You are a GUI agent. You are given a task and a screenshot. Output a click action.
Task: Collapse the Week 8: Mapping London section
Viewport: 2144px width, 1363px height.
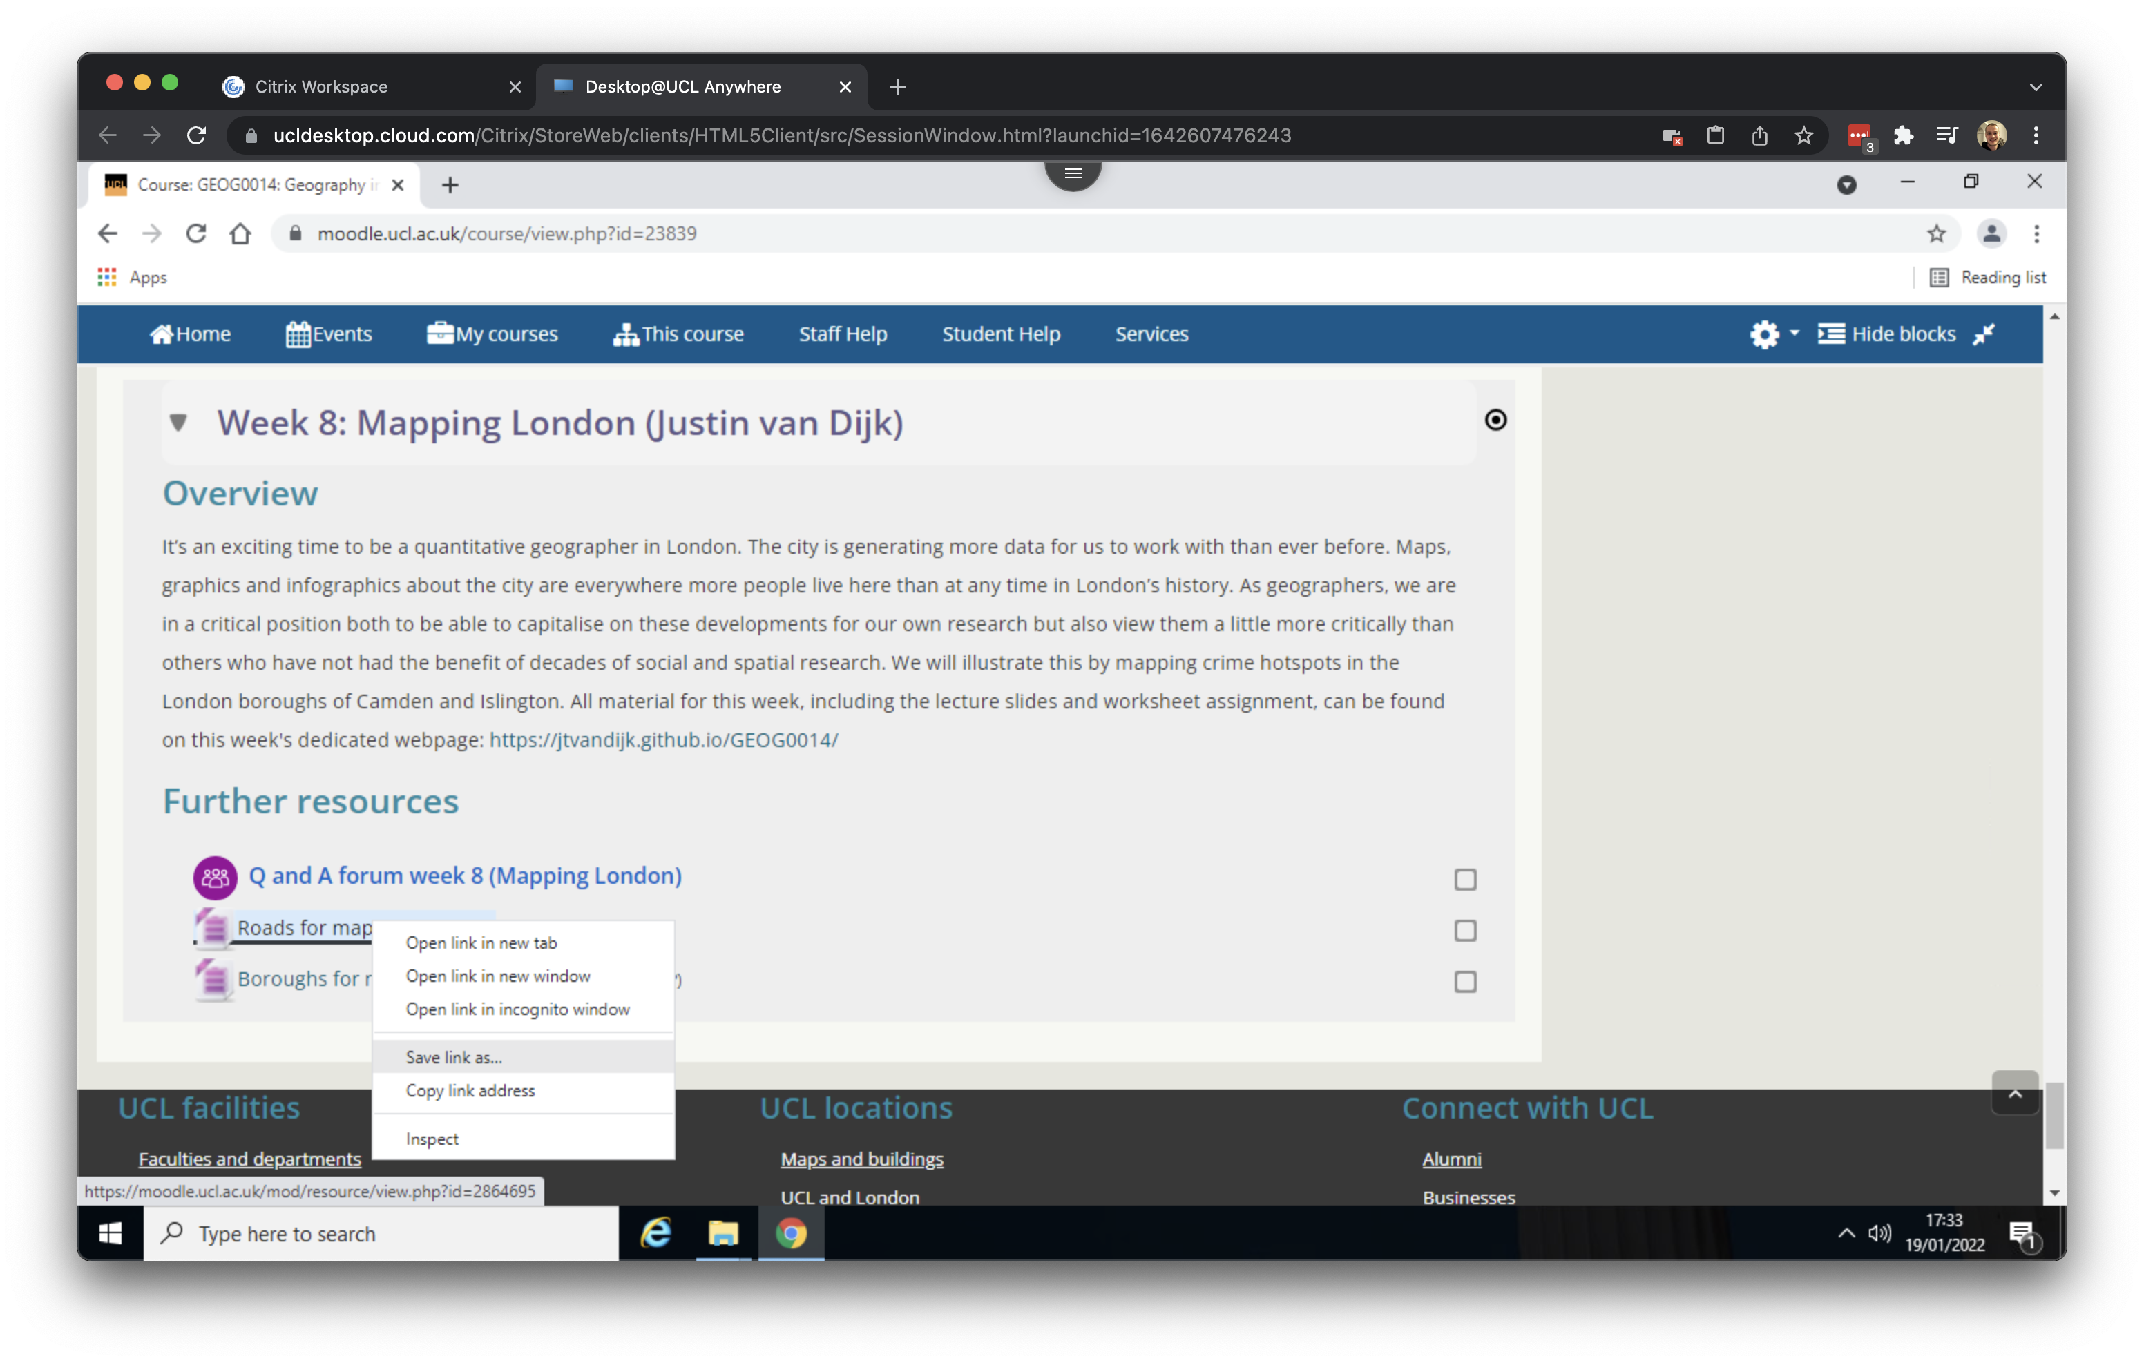(x=178, y=423)
